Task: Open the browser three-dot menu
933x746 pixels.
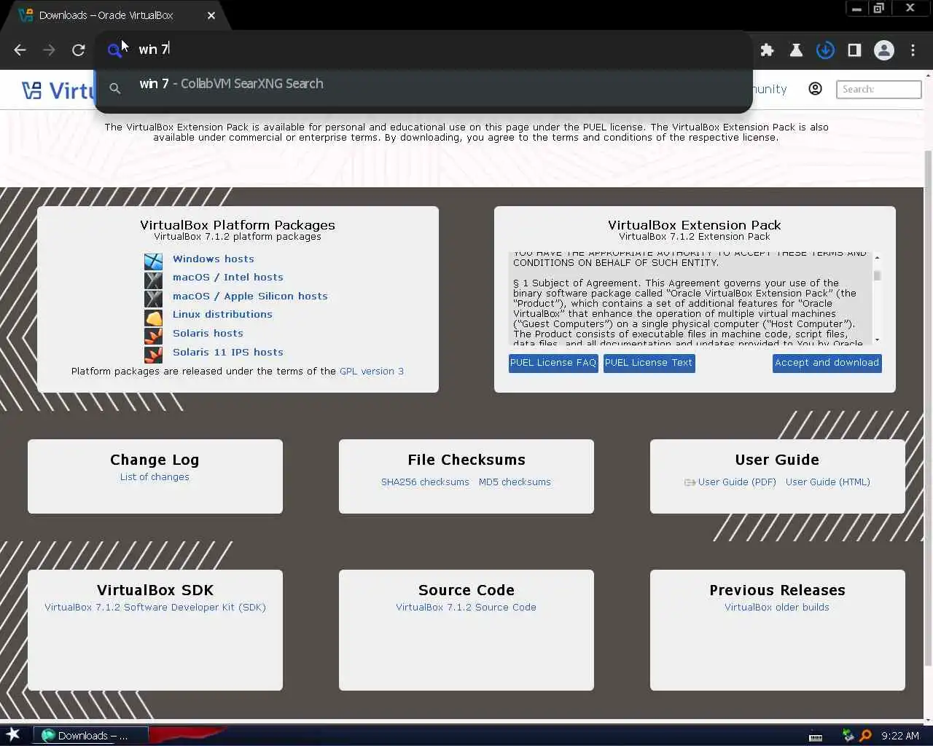Action: click(x=913, y=50)
